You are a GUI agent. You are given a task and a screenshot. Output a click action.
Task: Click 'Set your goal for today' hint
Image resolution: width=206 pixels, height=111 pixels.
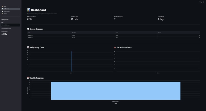pos(6,28)
